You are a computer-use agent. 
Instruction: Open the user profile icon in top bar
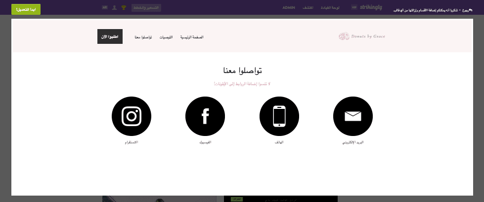point(114,7)
